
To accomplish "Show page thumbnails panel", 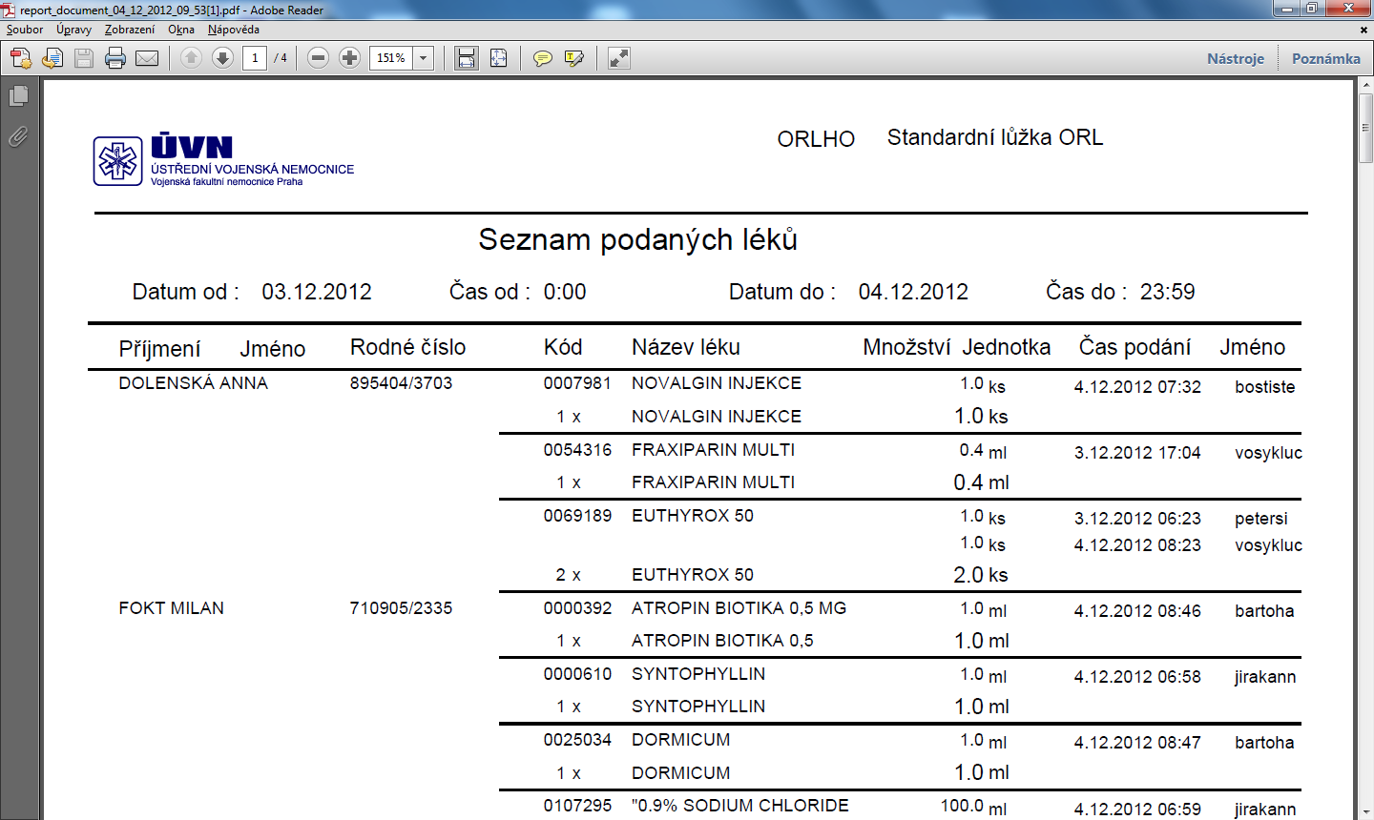I will [18, 96].
